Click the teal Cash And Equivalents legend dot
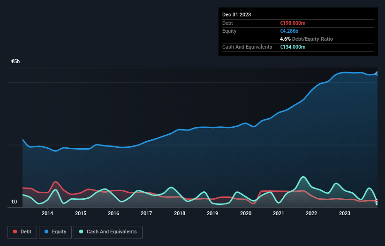The width and height of the screenshot is (385, 246). [x=81, y=232]
